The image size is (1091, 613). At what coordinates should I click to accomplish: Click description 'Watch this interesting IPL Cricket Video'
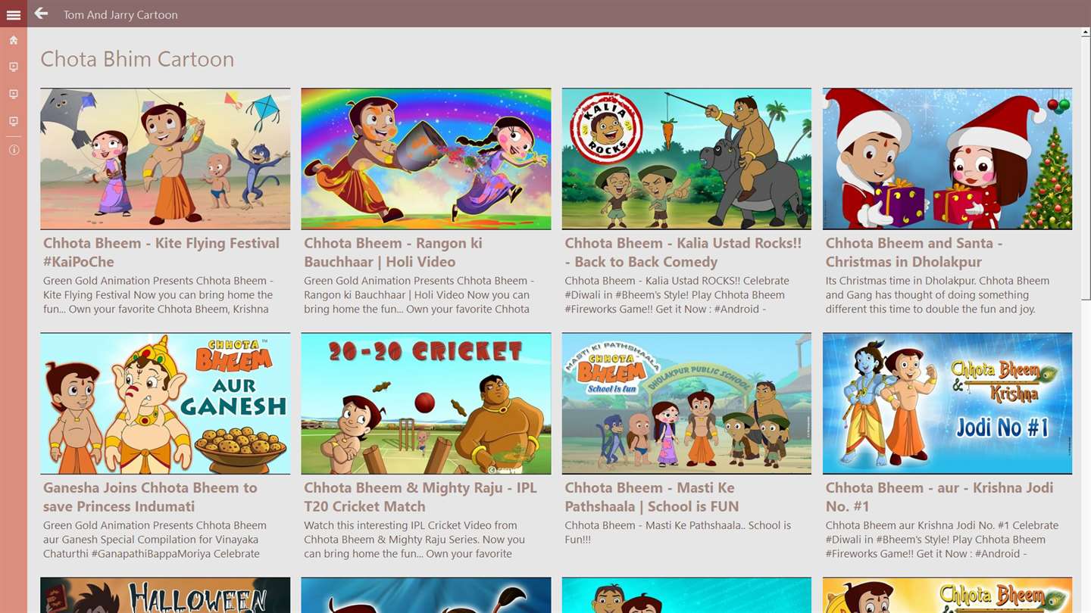coord(414,540)
